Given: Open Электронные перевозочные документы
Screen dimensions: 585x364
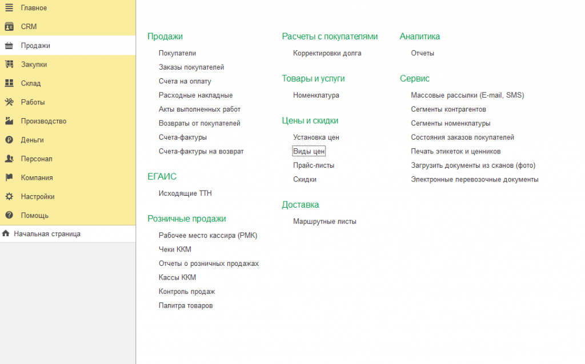Looking at the screenshot, I should (x=475, y=180).
